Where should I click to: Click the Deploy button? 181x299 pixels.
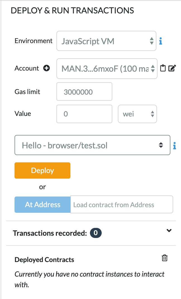(x=42, y=170)
